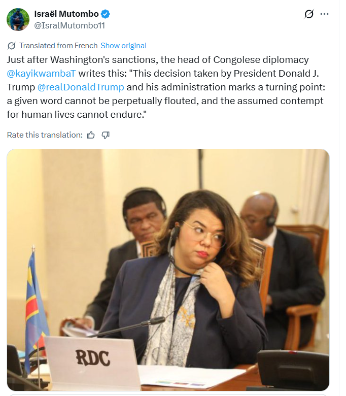Rate translation with thumbs down

pos(106,135)
